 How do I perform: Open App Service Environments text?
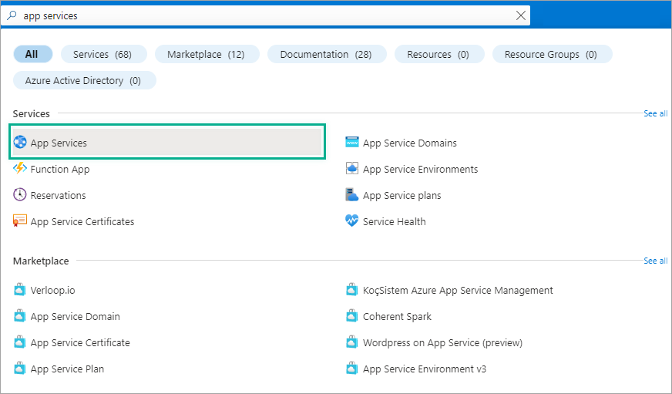tap(421, 169)
